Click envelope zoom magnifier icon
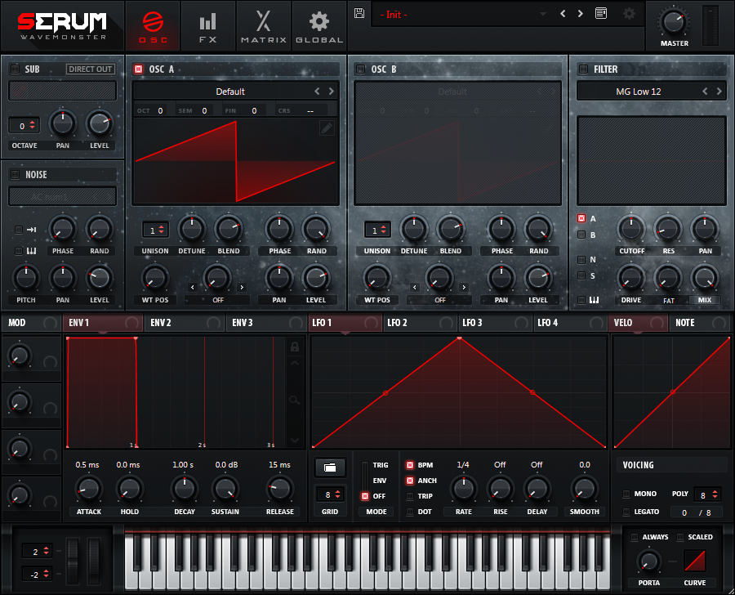This screenshot has width=735, height=595. (x=294, y=400)
